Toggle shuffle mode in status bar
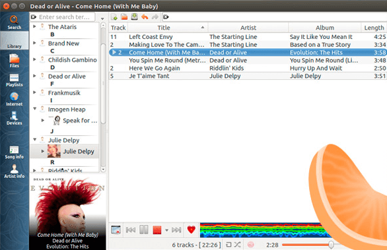The image size is (387, 250). (x=238, y=245)
